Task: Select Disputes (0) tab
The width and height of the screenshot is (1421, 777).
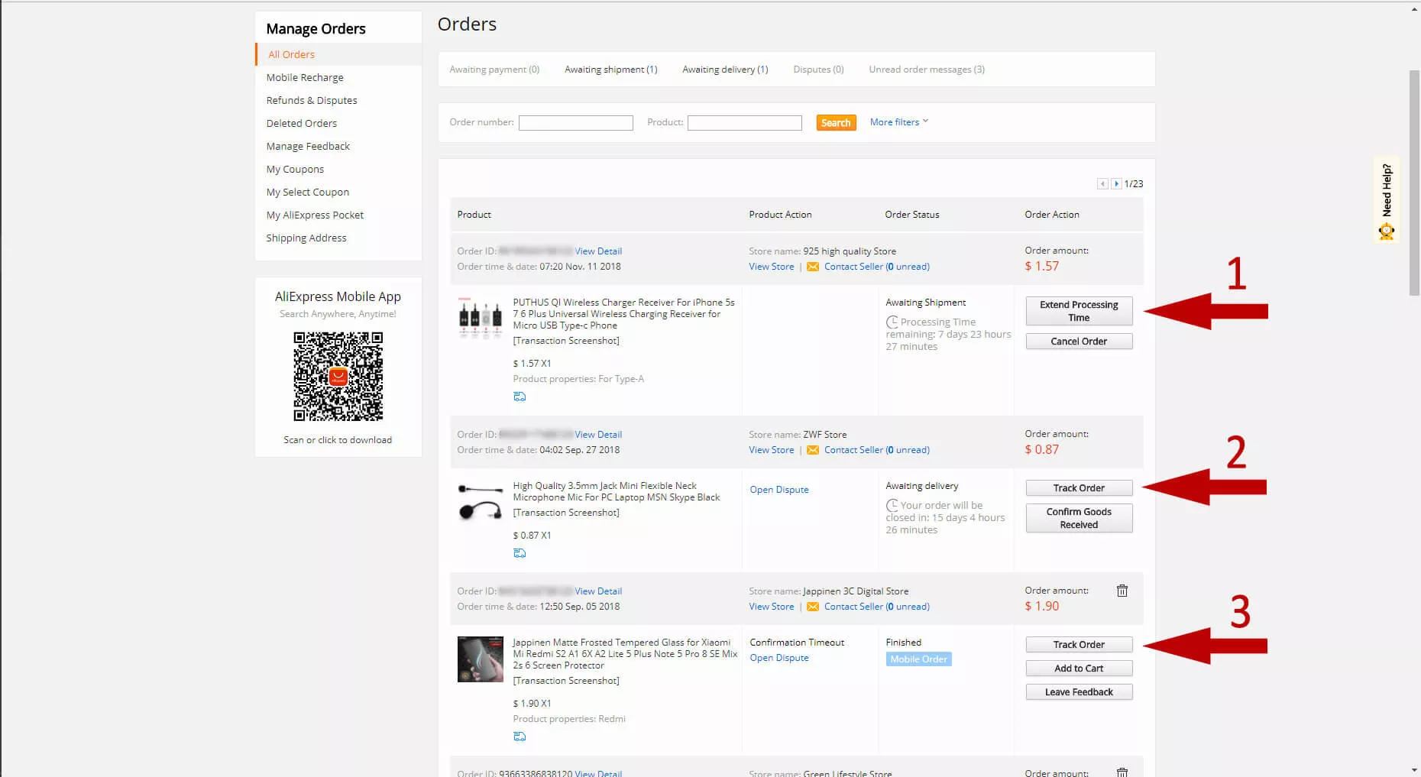Action: (x=818, y=70)
